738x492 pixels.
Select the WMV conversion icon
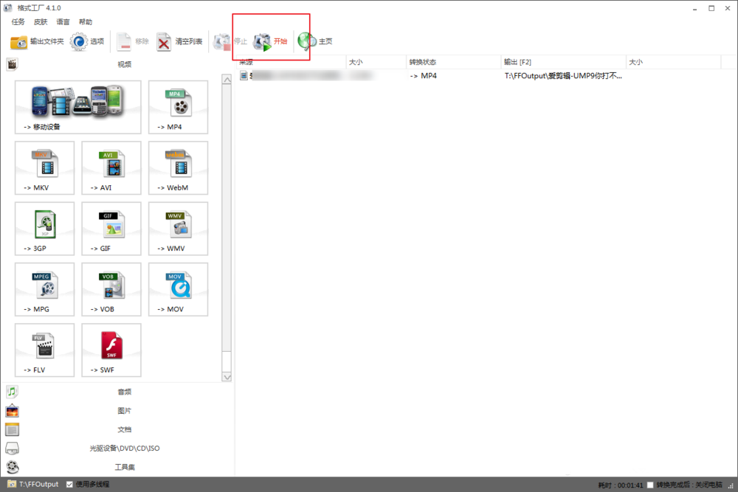[x=178, y=229]
